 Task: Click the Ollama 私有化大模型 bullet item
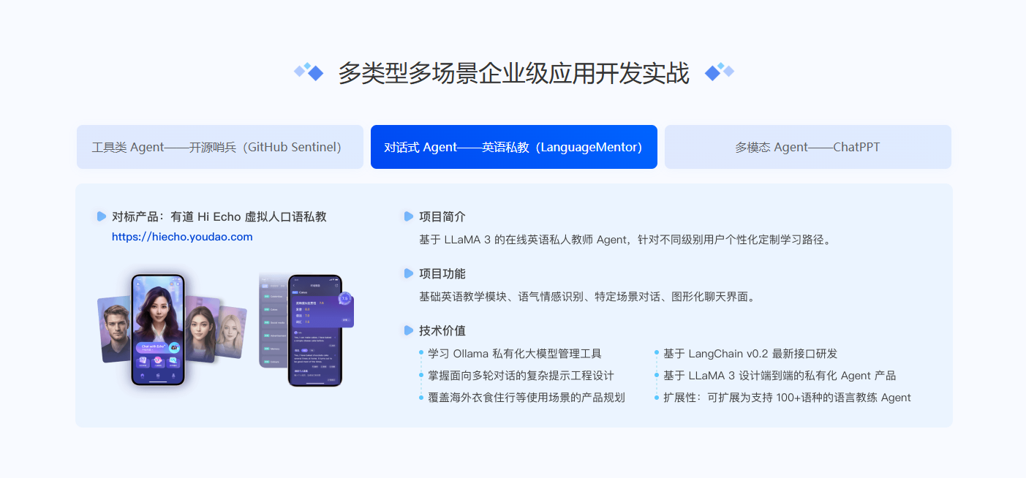coord(515,354)
